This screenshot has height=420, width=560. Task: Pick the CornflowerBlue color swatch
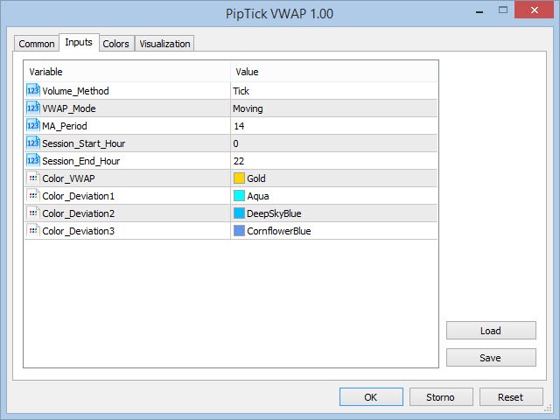239,231
